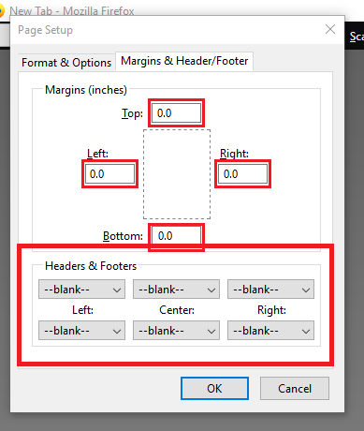The width and height of the screenshot is (364, 431).
Task: Expand the footer center dropdown
Action: click(176, 331)
